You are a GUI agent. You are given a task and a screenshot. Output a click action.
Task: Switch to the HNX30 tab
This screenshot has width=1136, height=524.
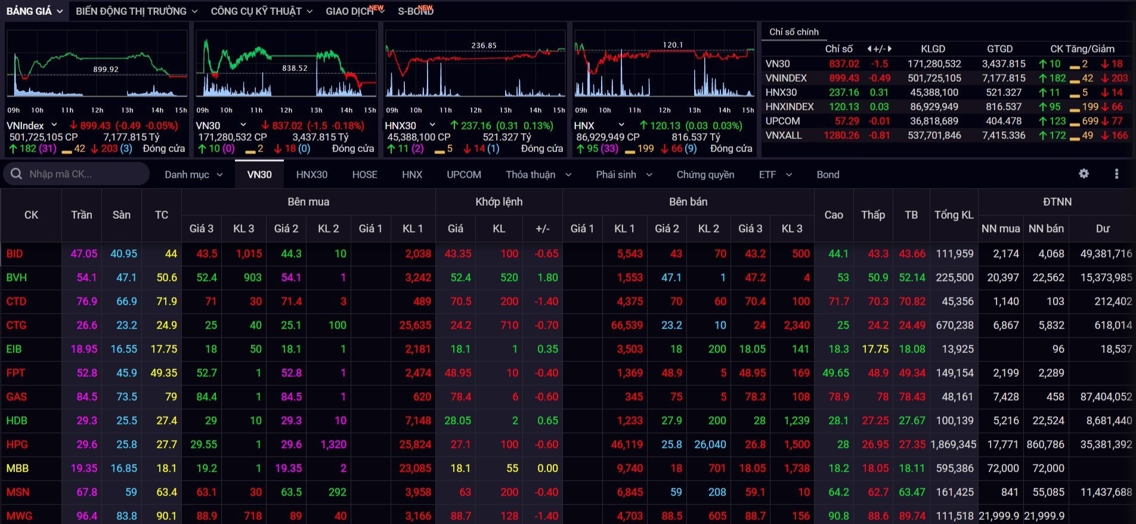[x=311, y=175]
